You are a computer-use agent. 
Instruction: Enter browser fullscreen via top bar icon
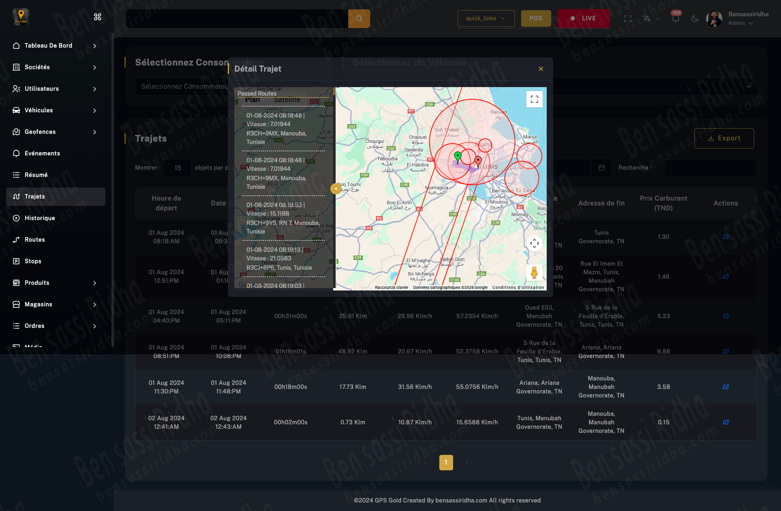[628, 19]
